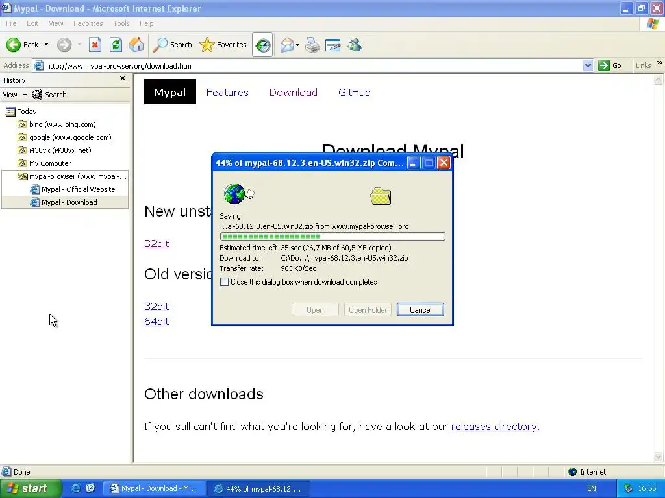
Task: Open the History panel View dropdown
Action: pos(14,95)
